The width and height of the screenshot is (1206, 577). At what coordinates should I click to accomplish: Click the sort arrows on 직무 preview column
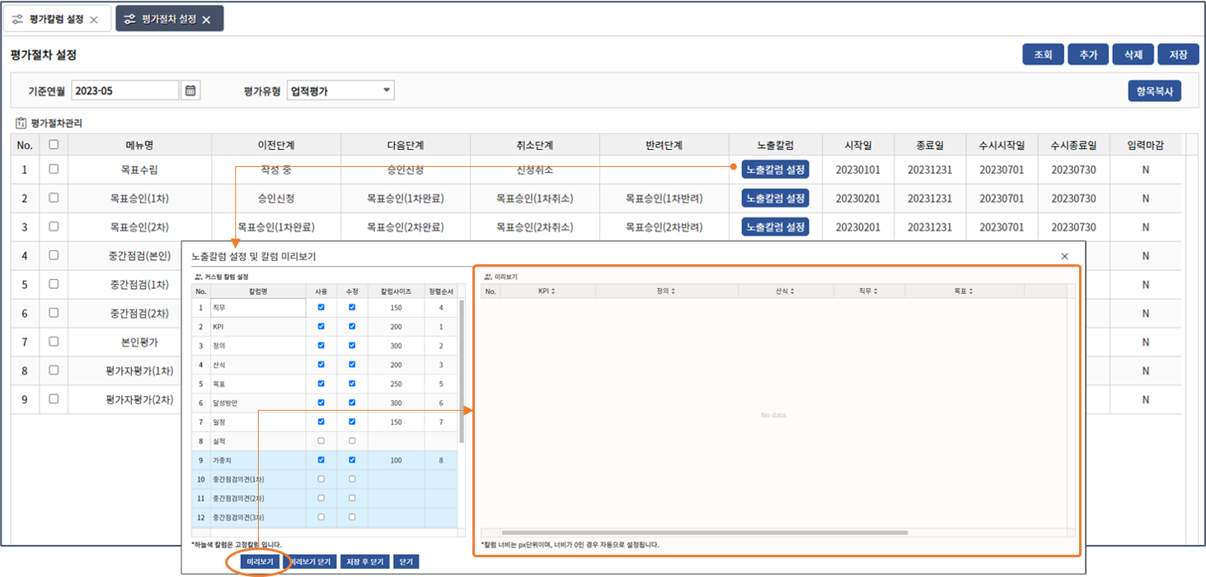coord(875,291)
